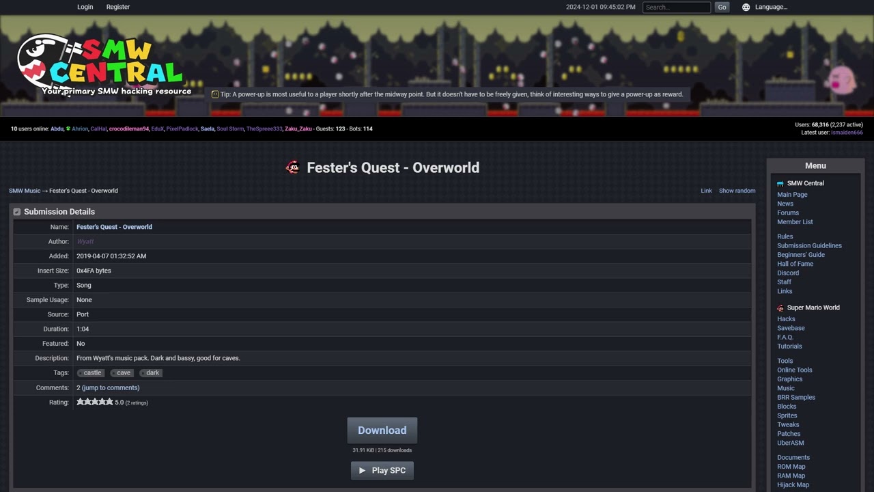
Task: Open online user PixelPadlock's profile
Action: (182, 128)
